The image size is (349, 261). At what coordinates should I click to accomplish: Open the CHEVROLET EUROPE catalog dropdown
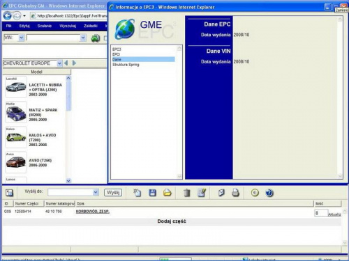[59, 63]
